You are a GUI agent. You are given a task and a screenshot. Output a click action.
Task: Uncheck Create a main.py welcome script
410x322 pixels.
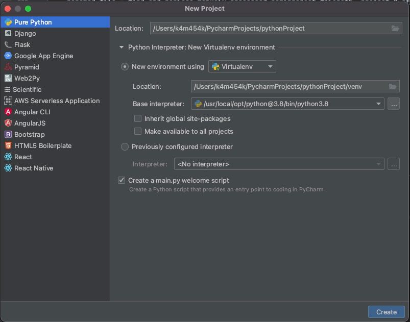[122, 180]
